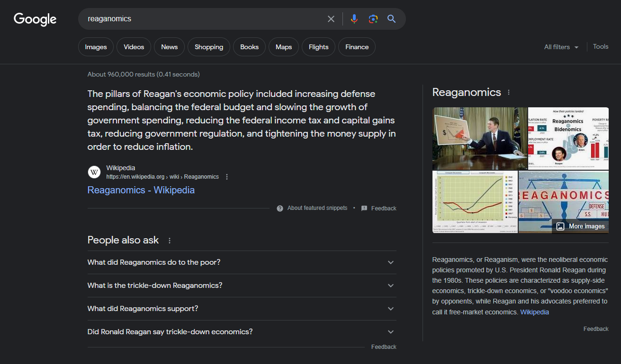The height and width of the screenshot is (364, 621).
Task: Click the magnifying glass search button
Action: [391, 19]
